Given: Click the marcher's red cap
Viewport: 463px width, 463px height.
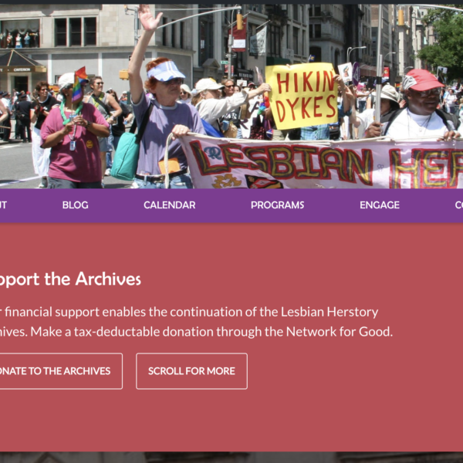Looking at the screenshot, I should pyautogui.click(x=423, y=80).
